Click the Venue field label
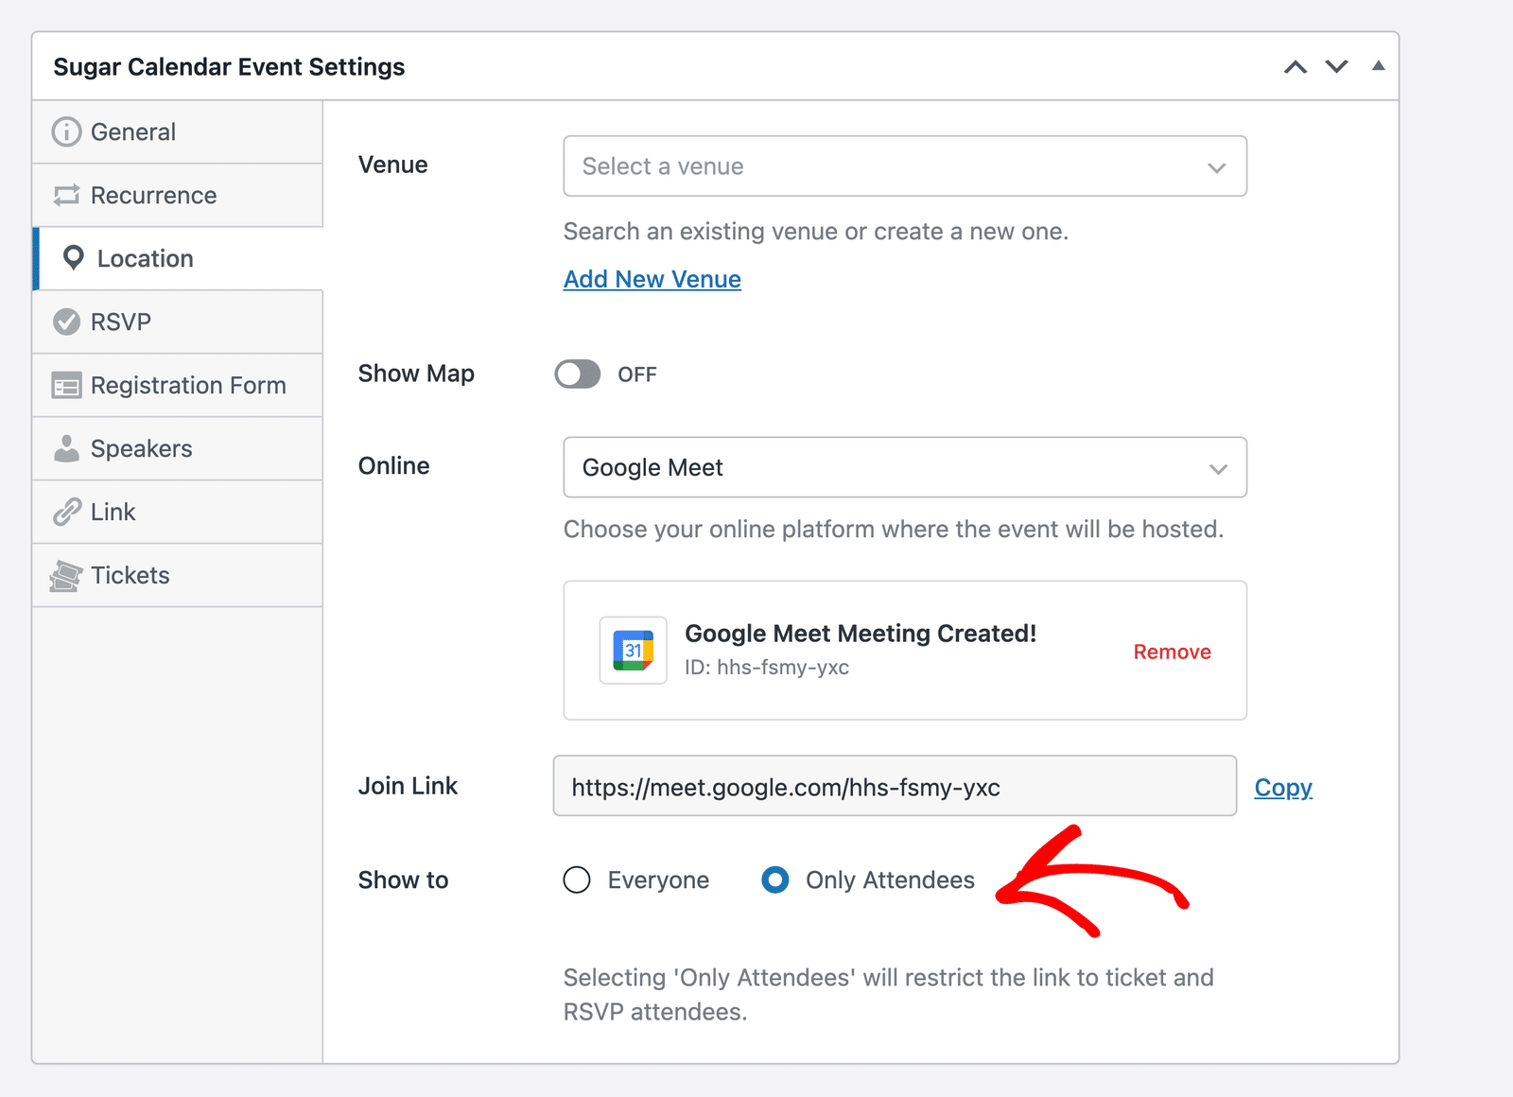 tap(393, 165)
